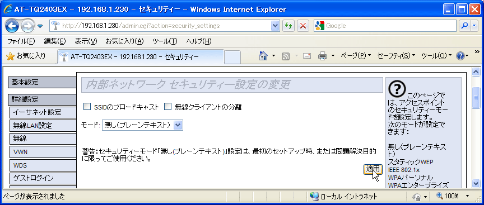Click the magnifier search button
Image resolution: width=484 pixels, height=205 pixels.
click(464, 26)
